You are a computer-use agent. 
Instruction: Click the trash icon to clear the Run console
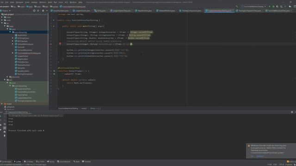point(5,136)
